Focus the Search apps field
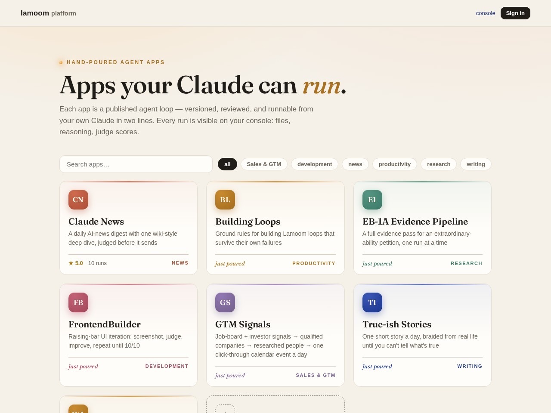Screen dimensions: 551x413 pyautogui.click(x=136, y=164)
